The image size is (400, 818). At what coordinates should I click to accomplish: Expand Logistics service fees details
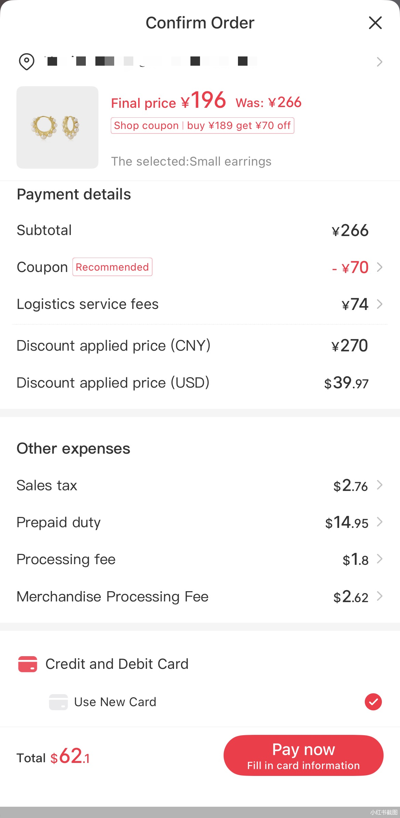379,304
